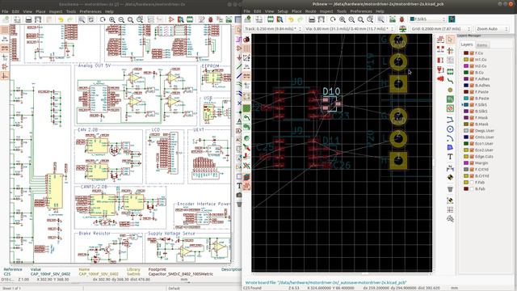The image size is (517, 291).
Task: Open Pcbnew Setup menu
Action: point(283,11)
